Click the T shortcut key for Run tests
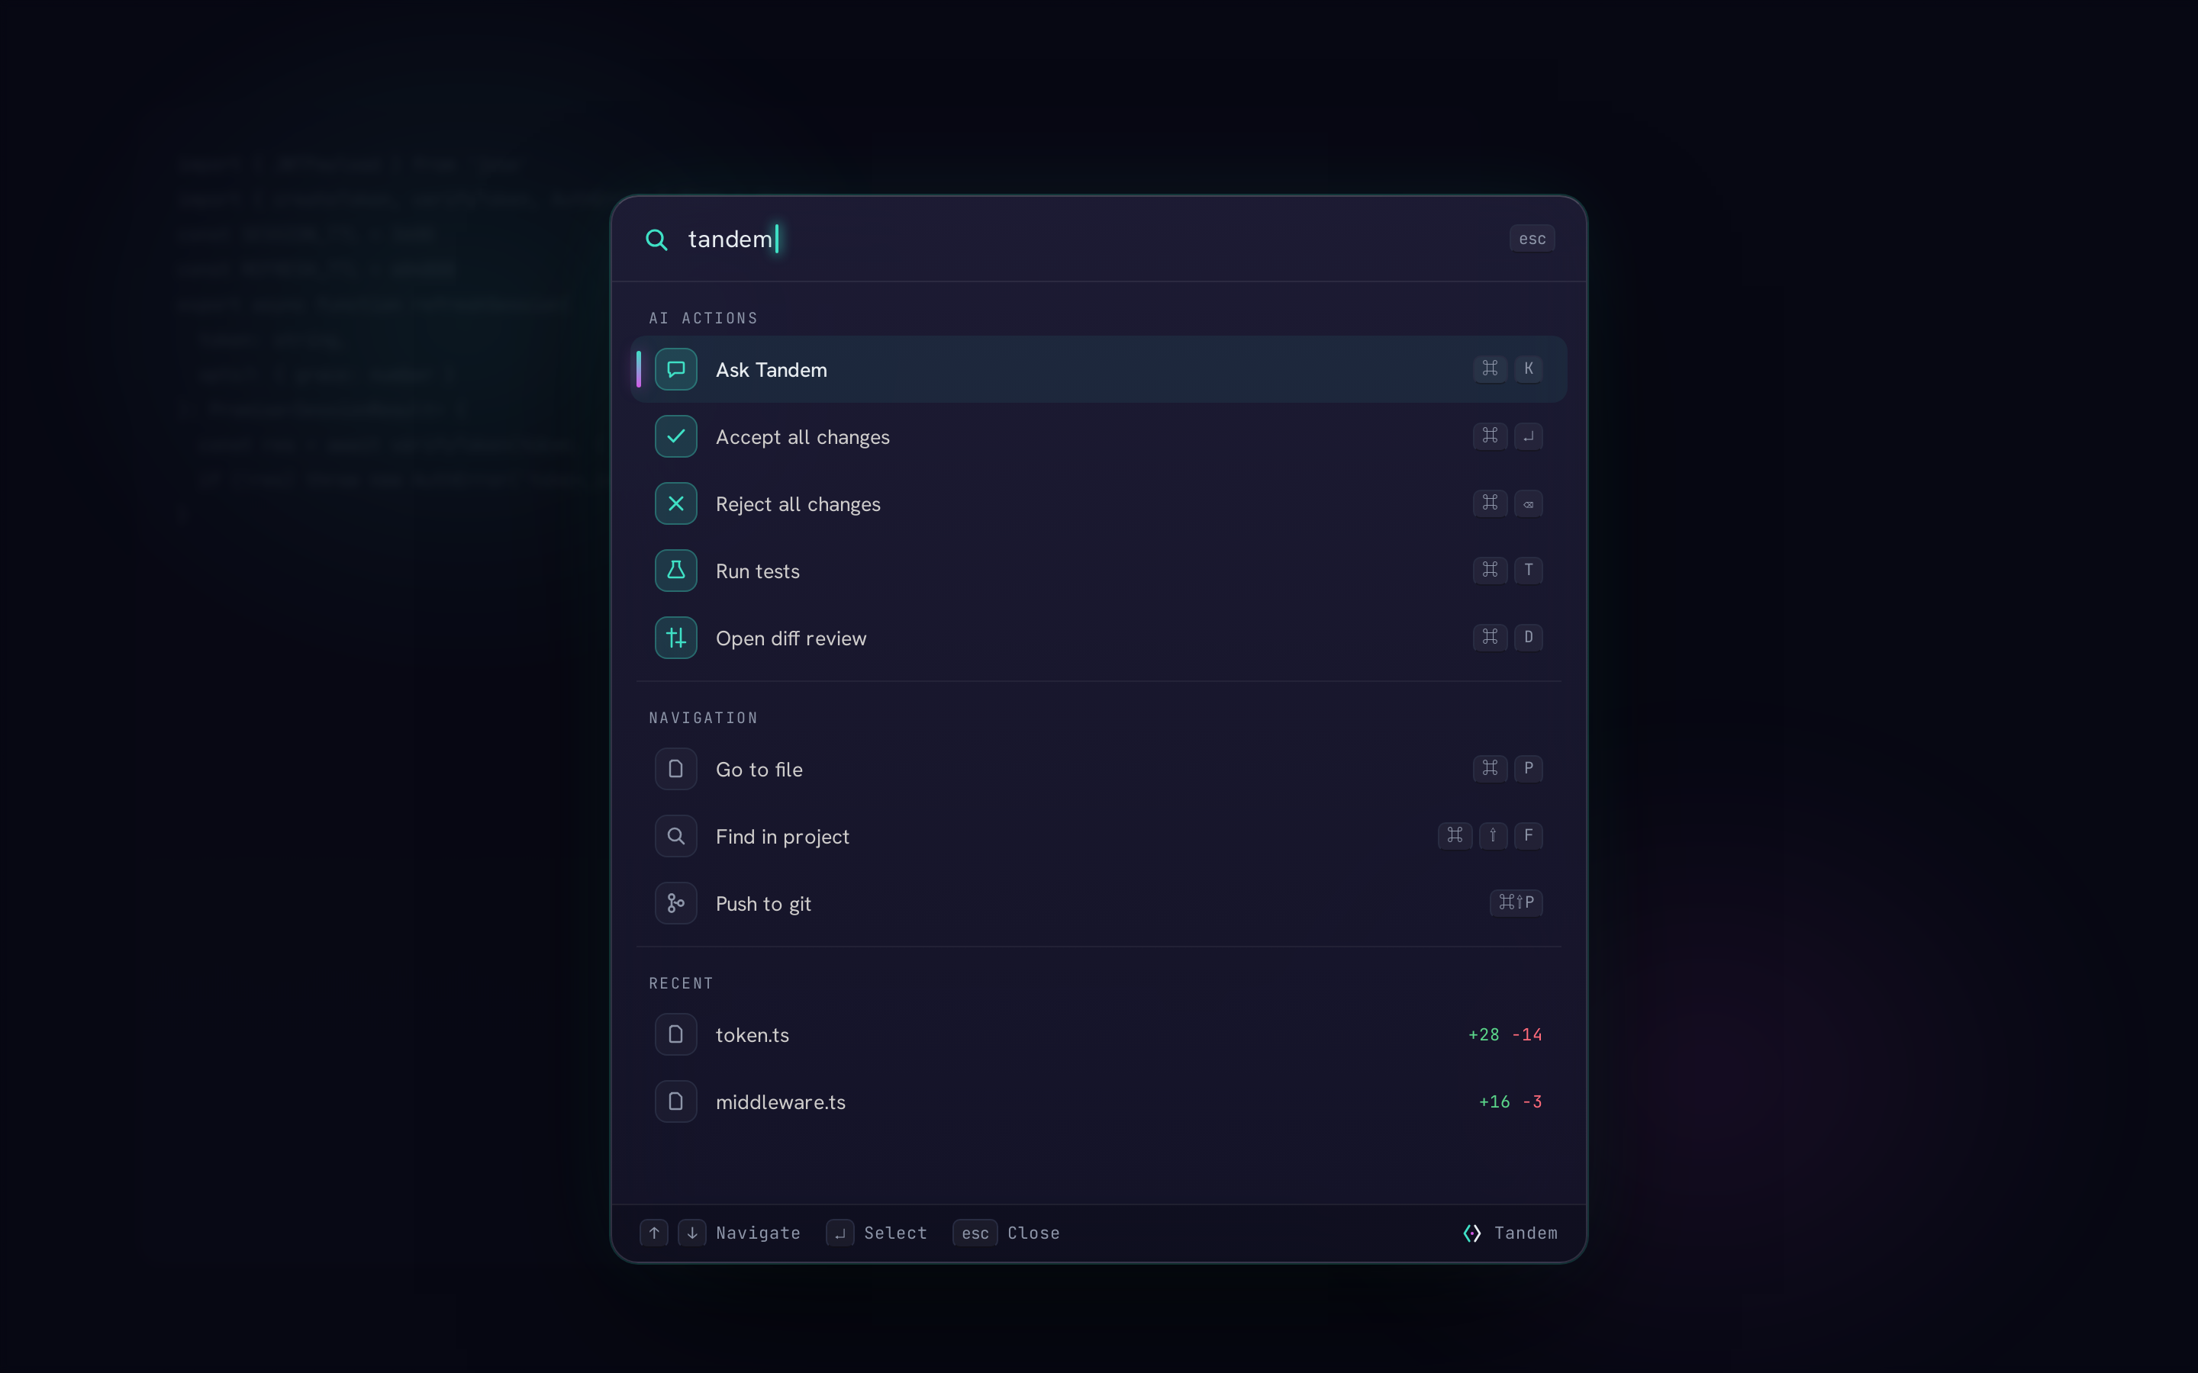This screenshot has height=1373, width=2198. click(1529, 571)
